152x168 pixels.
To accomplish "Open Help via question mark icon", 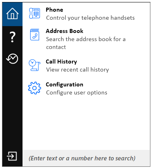I will pos(12,37).
